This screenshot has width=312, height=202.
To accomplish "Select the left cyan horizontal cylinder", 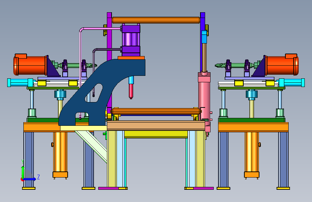I will click(x=20, y=83).
